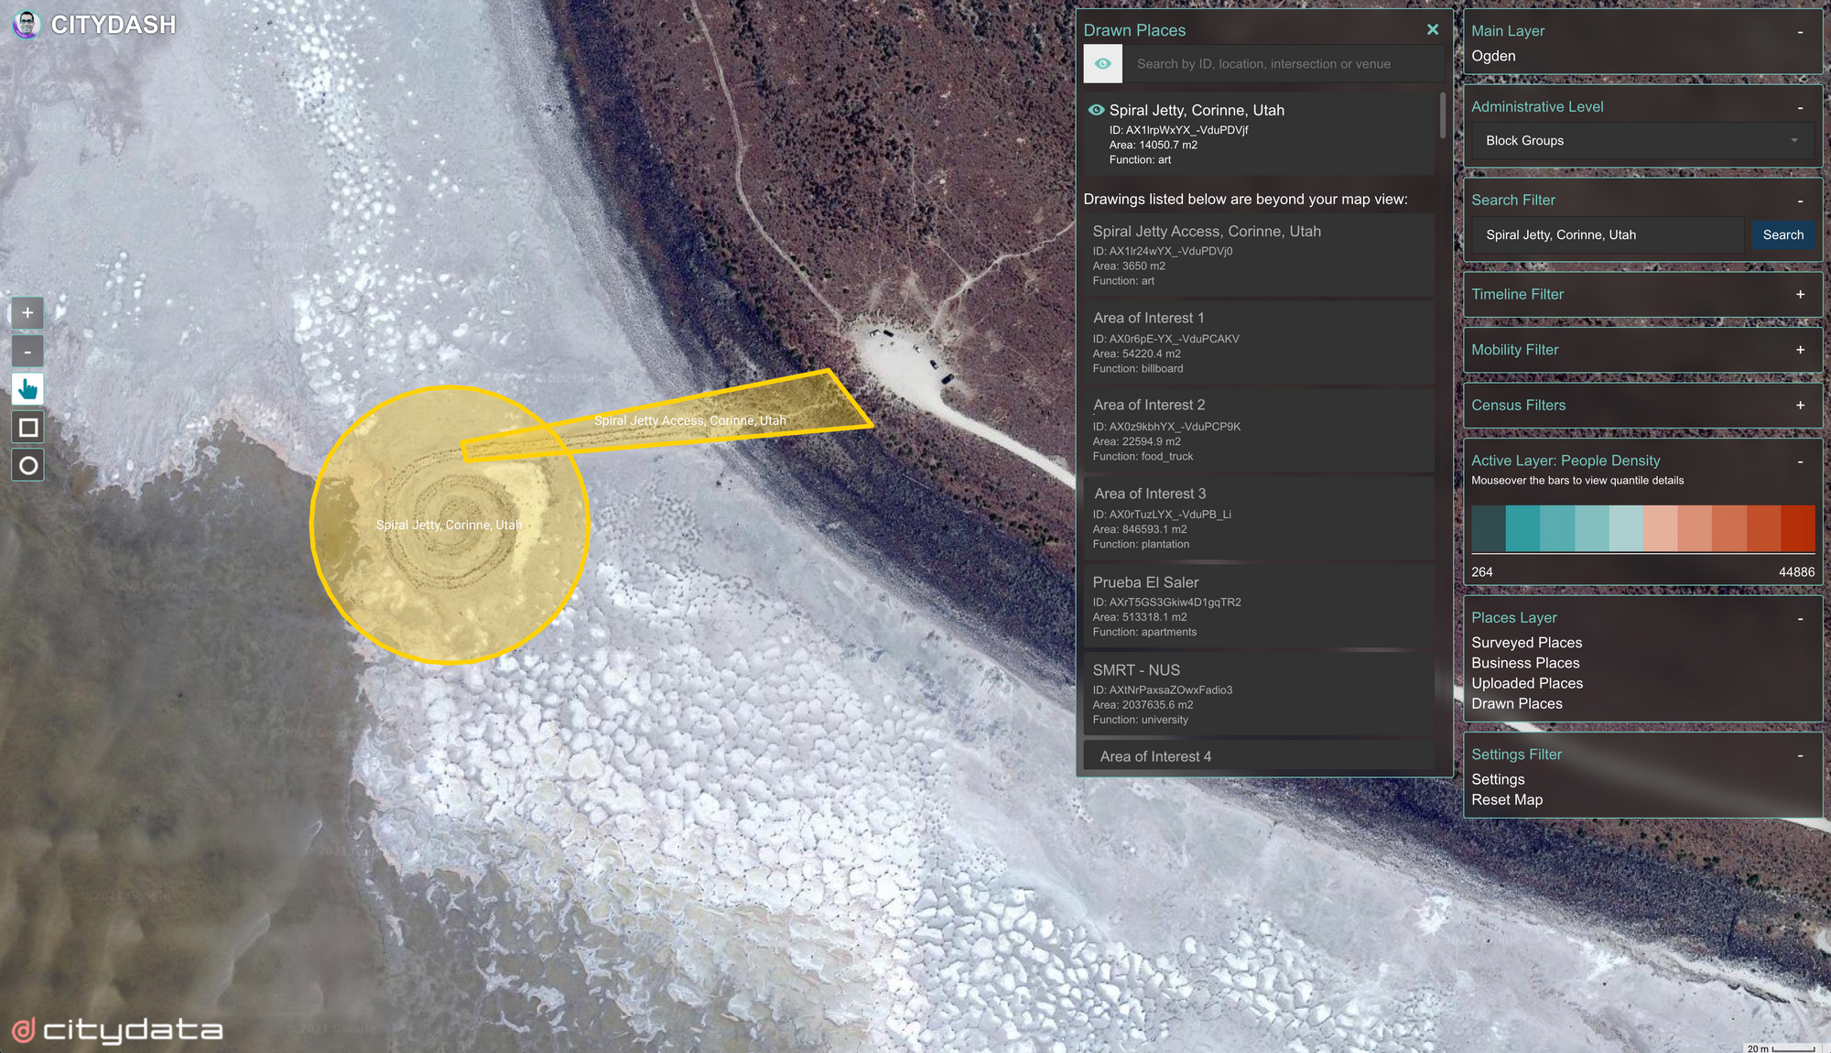The image size is (1831, 1053).
Task: Select Drawn Places menu entry
Action: click(1516, 703)
